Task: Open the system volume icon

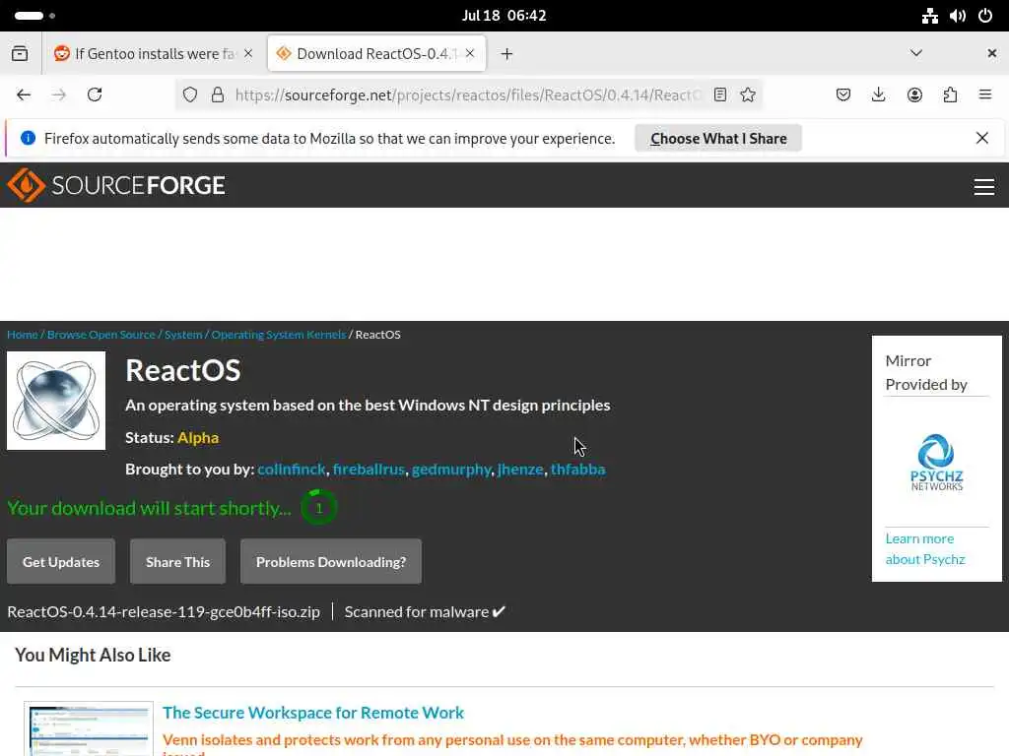Action: 958,16
